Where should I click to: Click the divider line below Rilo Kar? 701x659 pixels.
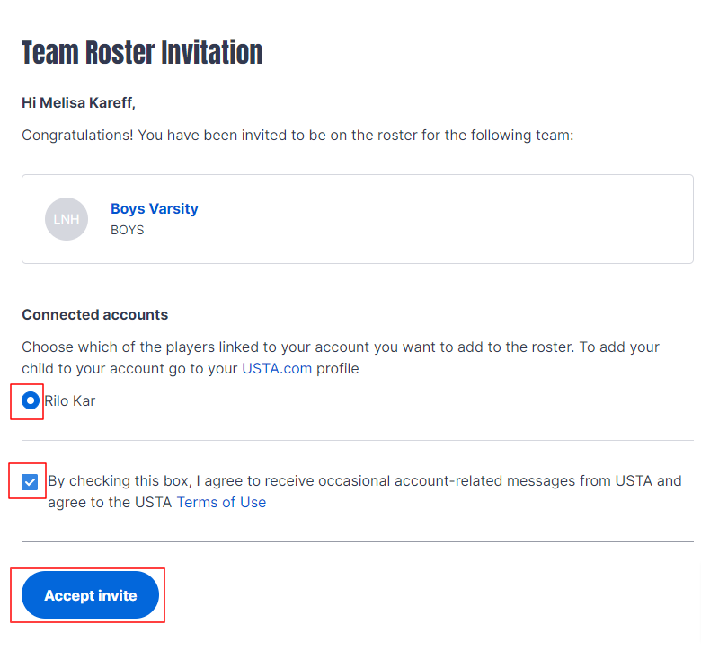coord(358,440)
